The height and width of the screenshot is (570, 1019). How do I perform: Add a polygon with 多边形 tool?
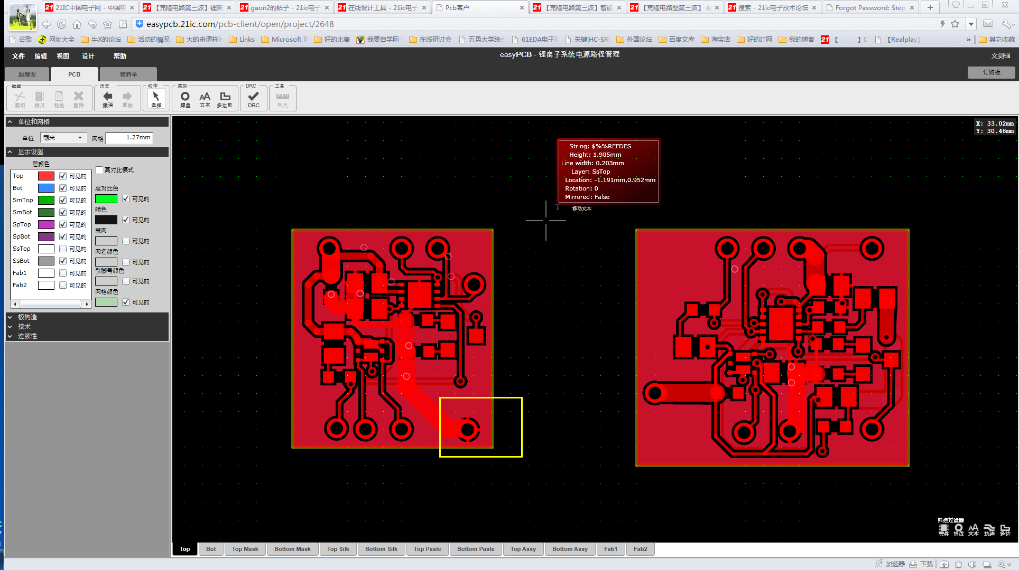(x=225, y=98)
